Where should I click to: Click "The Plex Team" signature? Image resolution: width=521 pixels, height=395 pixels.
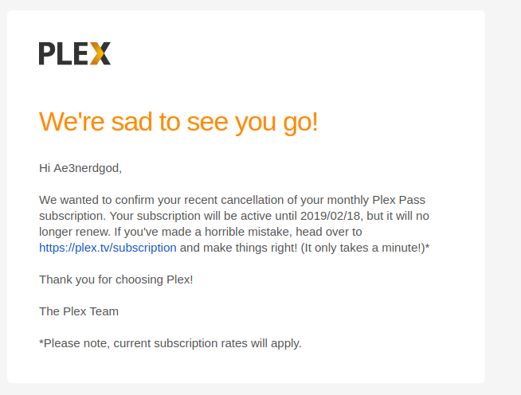pyautogui.click(x=79, y=311)
